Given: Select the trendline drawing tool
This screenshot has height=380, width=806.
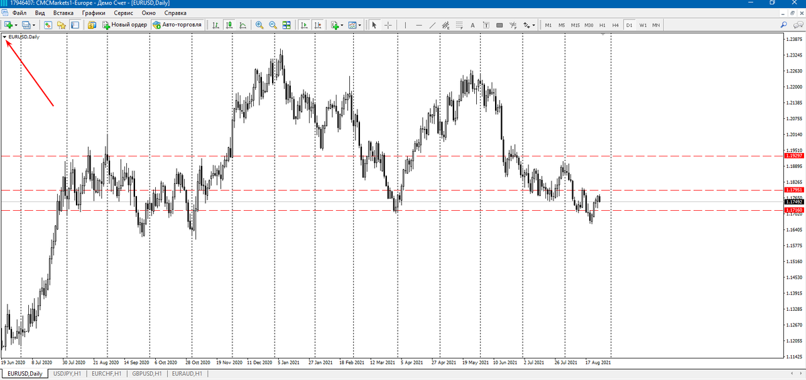Looking at the screenshot, I should tap(433, 25).
